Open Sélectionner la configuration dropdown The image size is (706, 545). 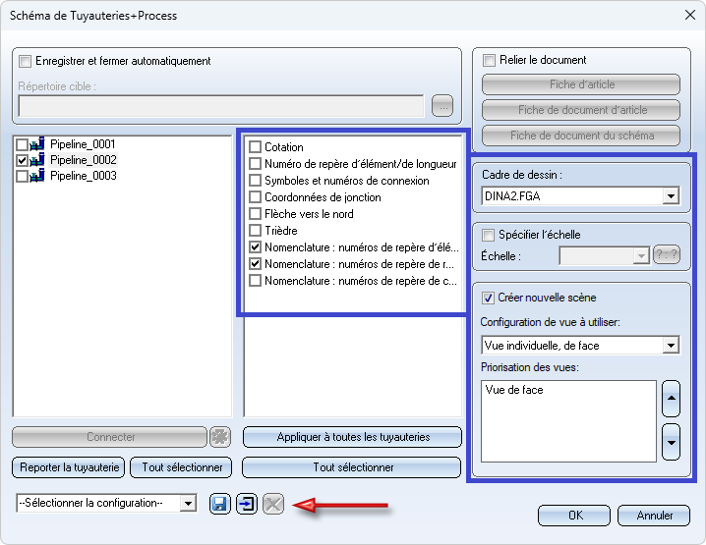pos(188,503)
